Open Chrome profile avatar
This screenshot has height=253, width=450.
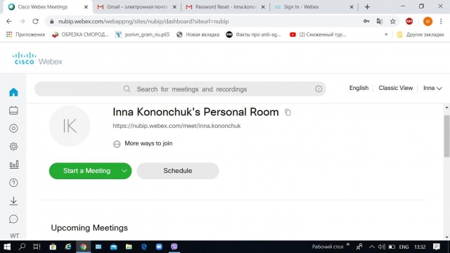tap(427, 21)
